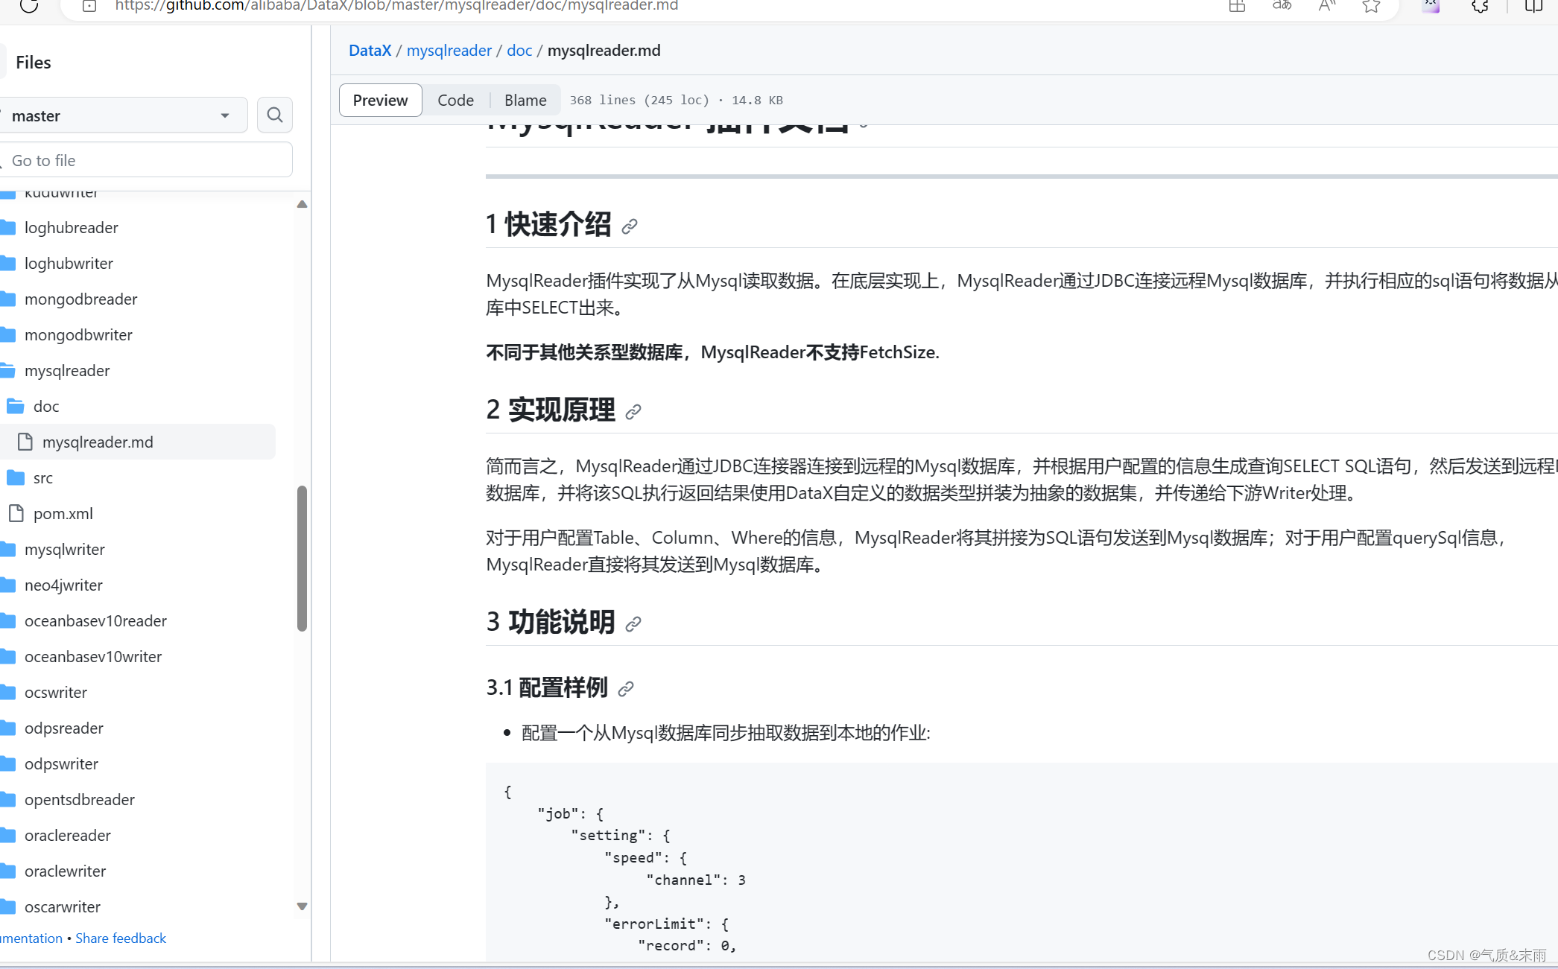Focus the Go to file field
The image size is (1558, 969).
tap(146, 160)
